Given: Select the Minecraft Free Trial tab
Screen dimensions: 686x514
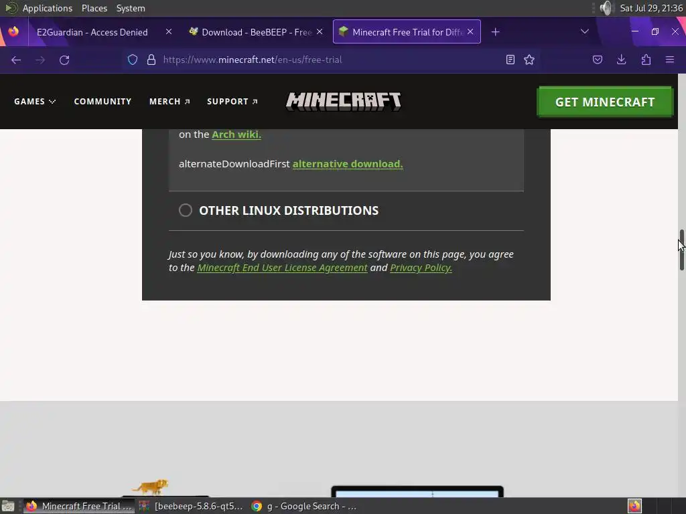Looking at the screenshot, I should (407, 32).
